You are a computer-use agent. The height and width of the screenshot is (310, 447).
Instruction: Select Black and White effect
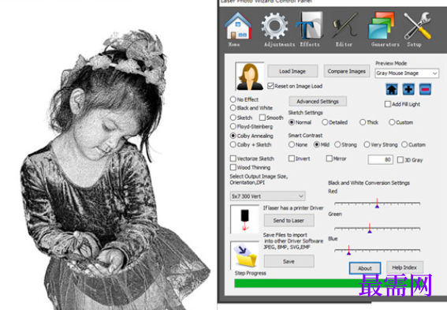[x=233, y=107]
